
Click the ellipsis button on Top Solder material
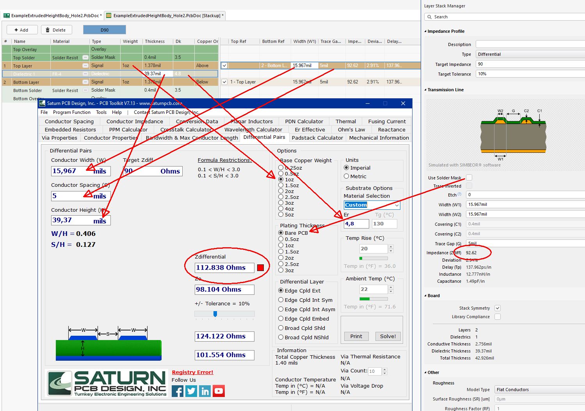click(x=85, y=57)
